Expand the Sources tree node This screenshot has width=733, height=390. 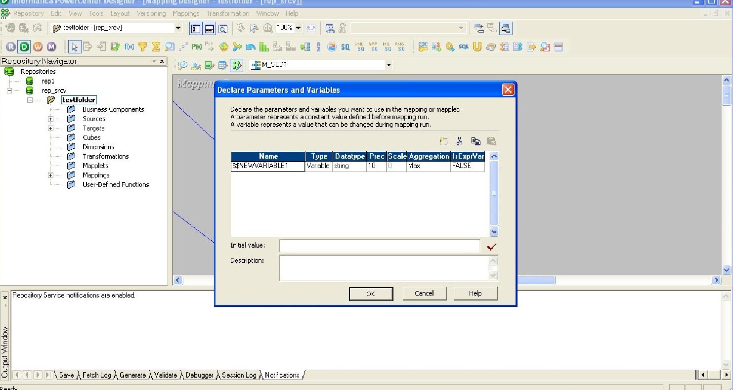51,119
